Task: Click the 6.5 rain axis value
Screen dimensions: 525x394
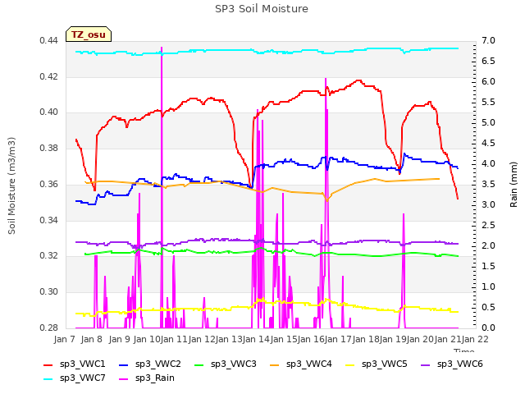Action: click(488, 62)
